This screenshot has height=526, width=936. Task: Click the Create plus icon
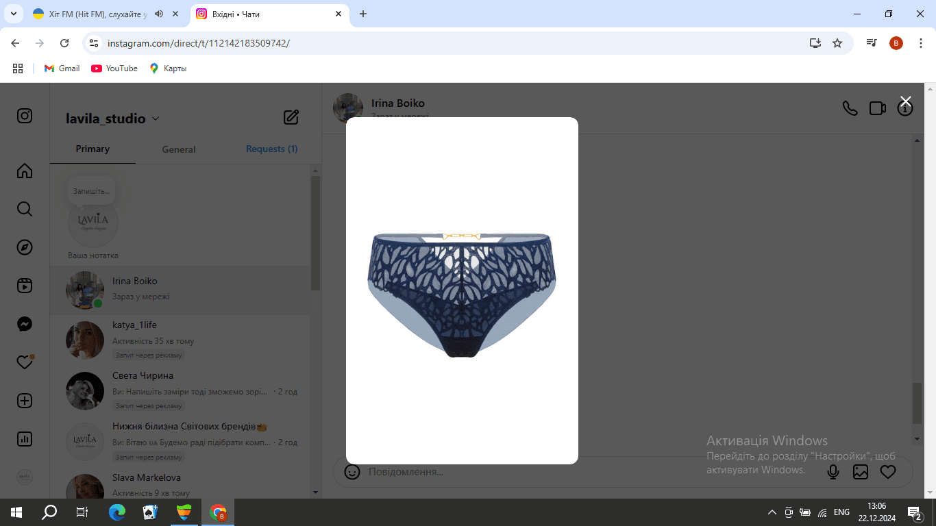click(25, 401)
